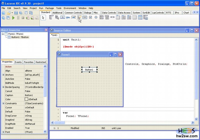Expand the BorderSpacing property
Viewport: 200px width, 140px height.
click(x=3, y=87)
